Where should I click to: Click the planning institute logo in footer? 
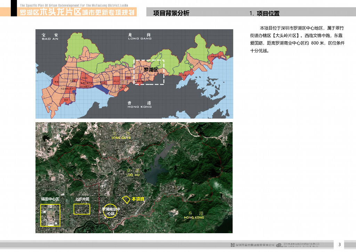[x=279, y=245]
